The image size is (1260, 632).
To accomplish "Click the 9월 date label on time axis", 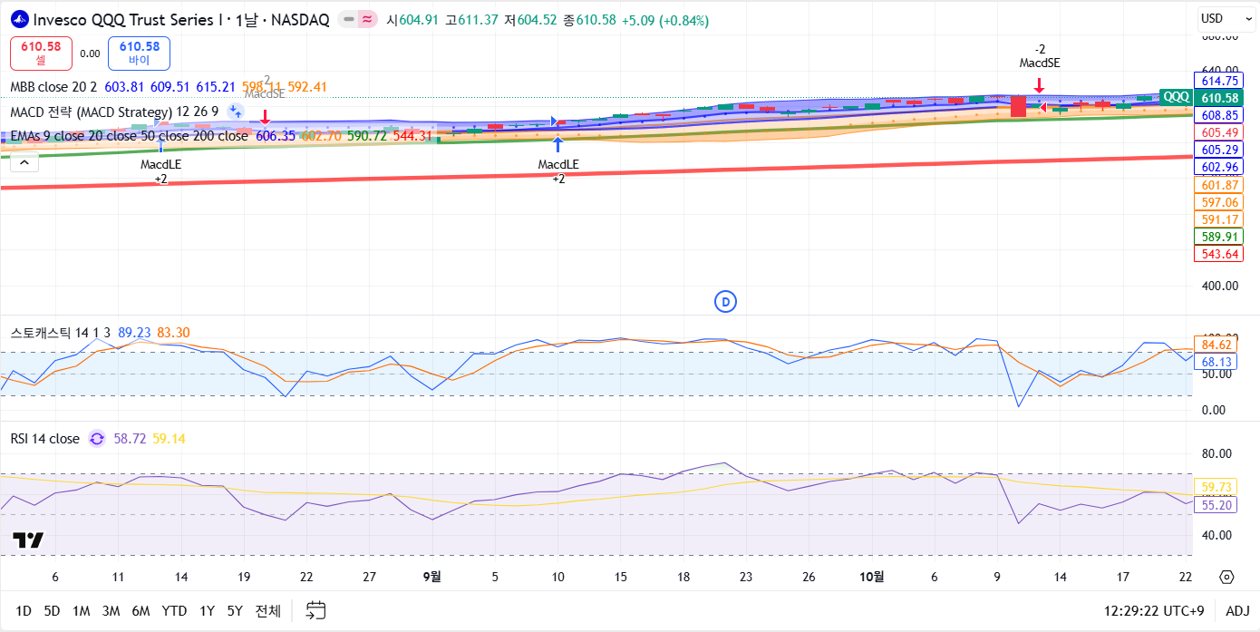I will 432,577.
